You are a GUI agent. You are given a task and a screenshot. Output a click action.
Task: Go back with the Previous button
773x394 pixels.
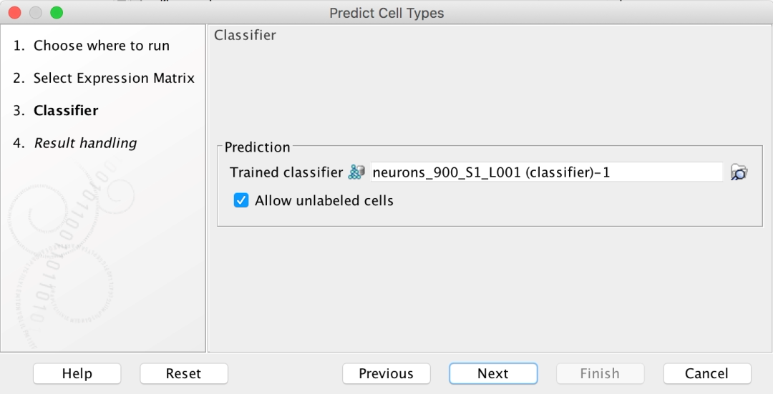(x=386, y=373)
